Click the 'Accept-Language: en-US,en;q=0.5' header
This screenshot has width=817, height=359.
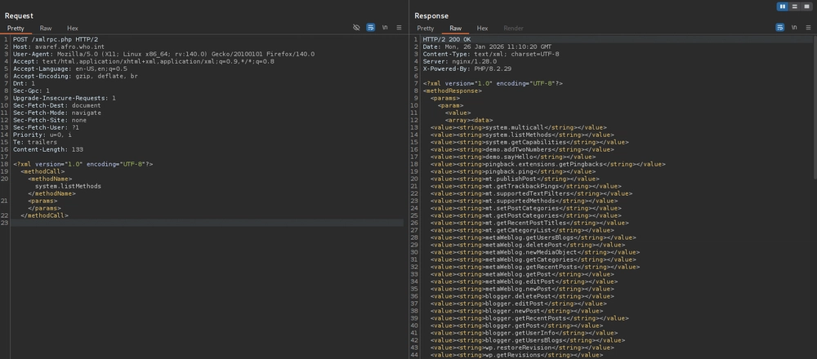point(70,69)
